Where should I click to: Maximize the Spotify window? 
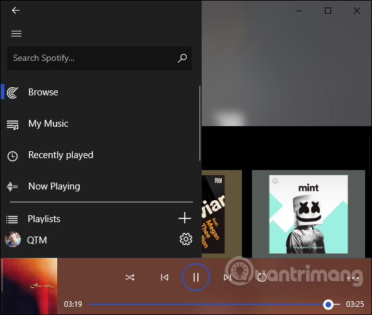pos(328,11)
